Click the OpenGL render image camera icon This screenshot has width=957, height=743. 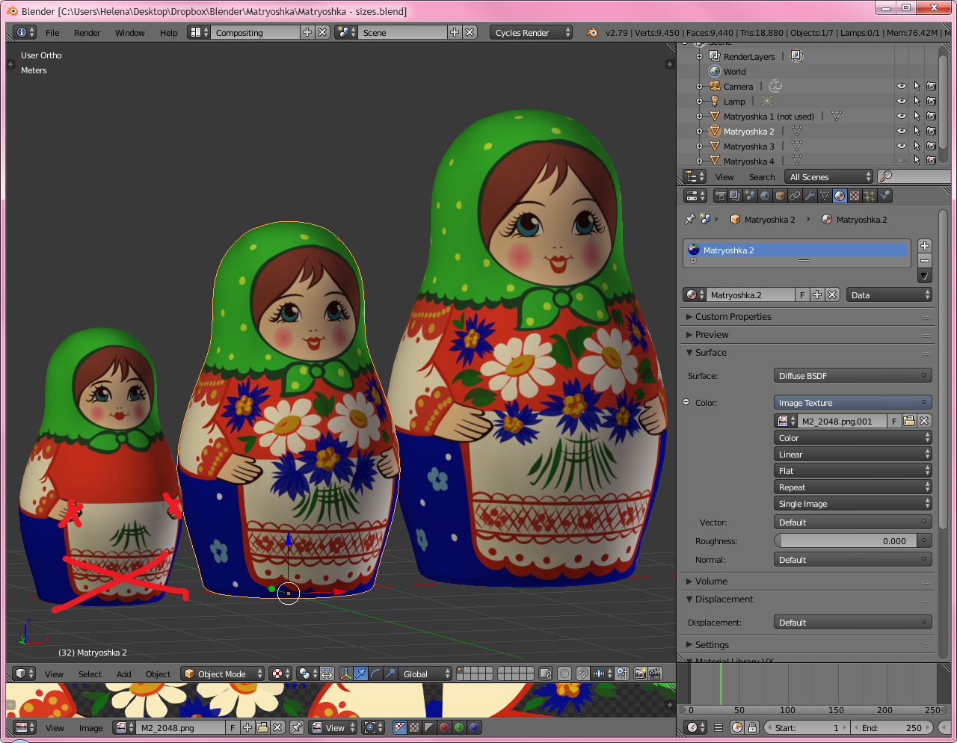640,673
